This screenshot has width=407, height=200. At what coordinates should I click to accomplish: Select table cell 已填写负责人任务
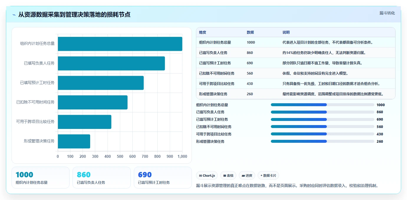213,53
